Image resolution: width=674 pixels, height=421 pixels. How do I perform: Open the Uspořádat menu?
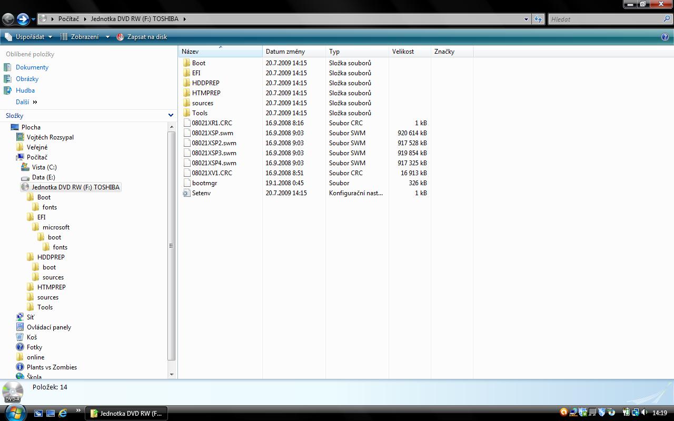(x=29, y=37)
